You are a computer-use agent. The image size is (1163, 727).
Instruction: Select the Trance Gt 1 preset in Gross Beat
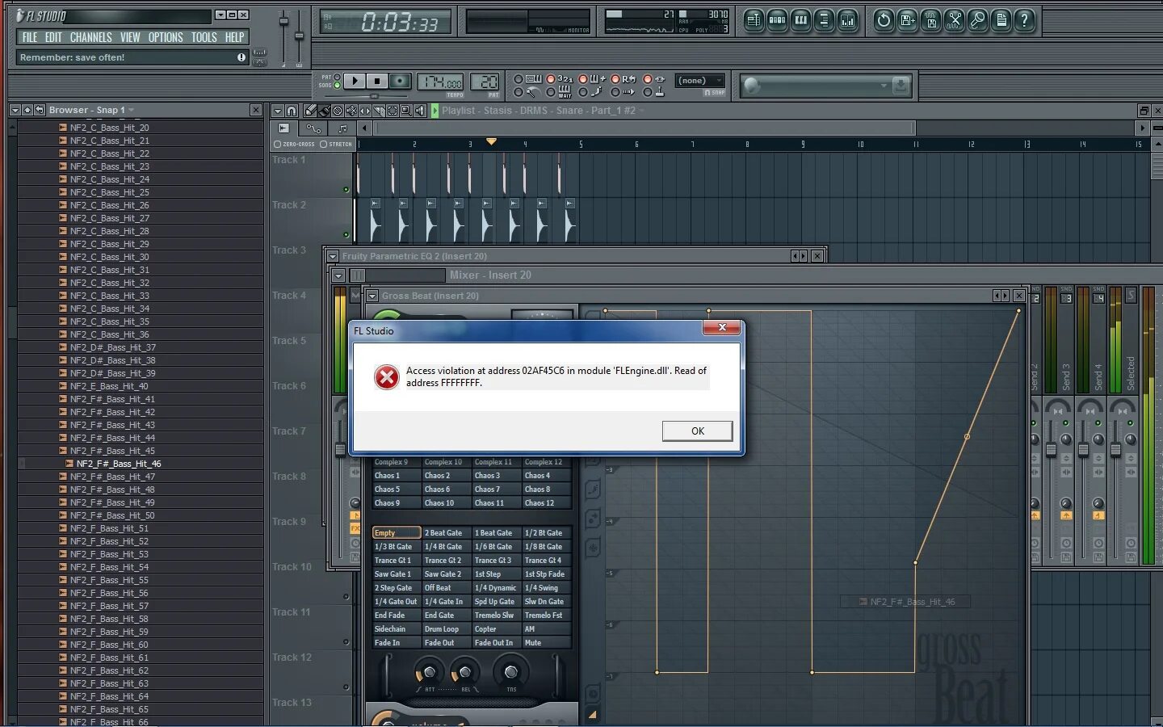[x=397, y=561]
